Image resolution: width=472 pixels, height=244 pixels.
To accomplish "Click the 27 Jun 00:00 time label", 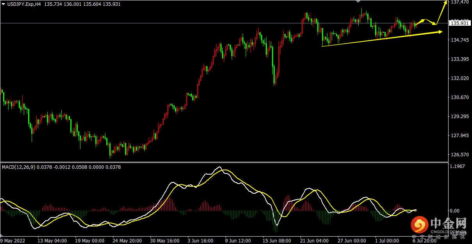I will pos(352,241).
